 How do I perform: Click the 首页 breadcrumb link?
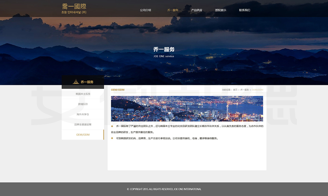[x=235, y=90]
